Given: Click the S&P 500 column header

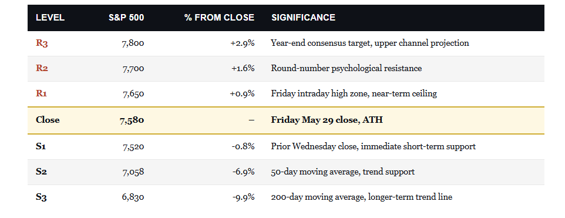Looking at the screenshot, I should coord(126,18).
